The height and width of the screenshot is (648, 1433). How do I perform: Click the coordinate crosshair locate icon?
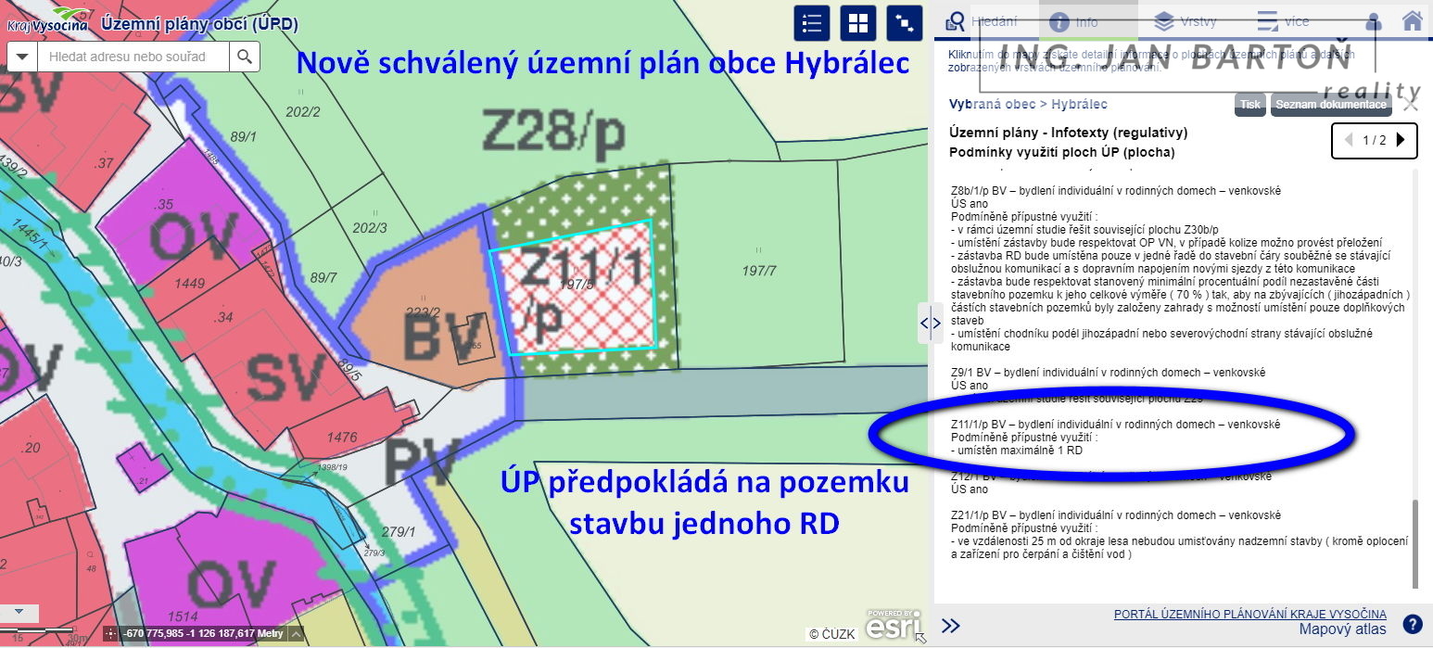pyautogui.click(x=111, y=634)
